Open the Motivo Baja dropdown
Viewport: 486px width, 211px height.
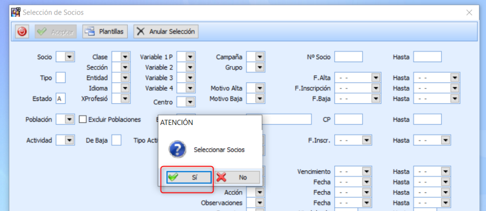259,98
